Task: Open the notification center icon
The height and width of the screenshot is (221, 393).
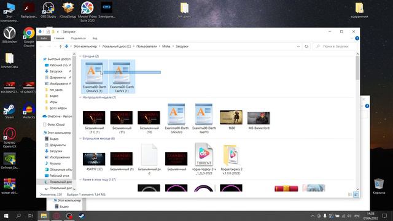Action: coord(385,215)
